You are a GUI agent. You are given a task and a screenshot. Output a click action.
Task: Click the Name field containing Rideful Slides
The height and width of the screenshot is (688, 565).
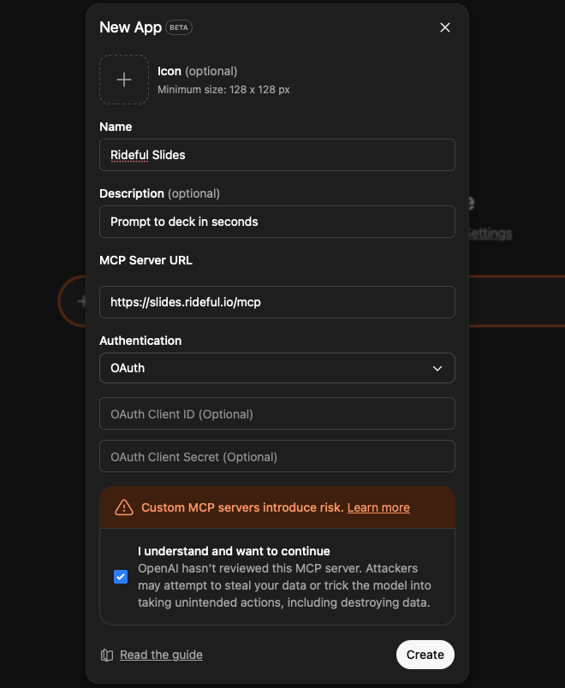tap(277, 155)
